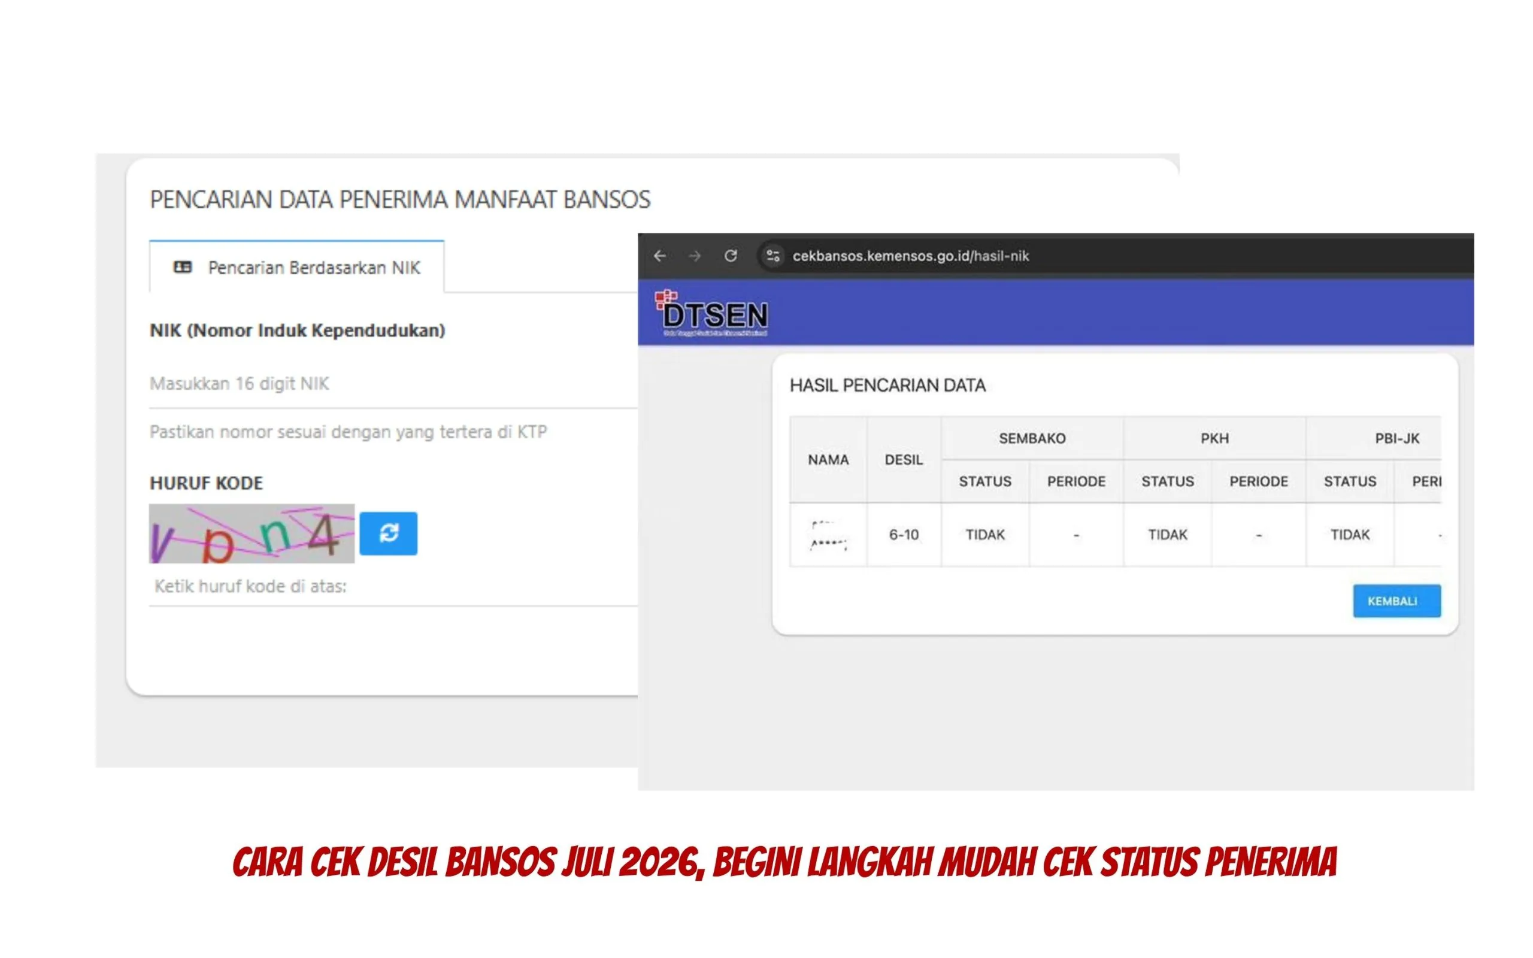This screenshot has height=958, width=1533.
Task: Click the 6-10 desil cell
Action: point(903,535)
